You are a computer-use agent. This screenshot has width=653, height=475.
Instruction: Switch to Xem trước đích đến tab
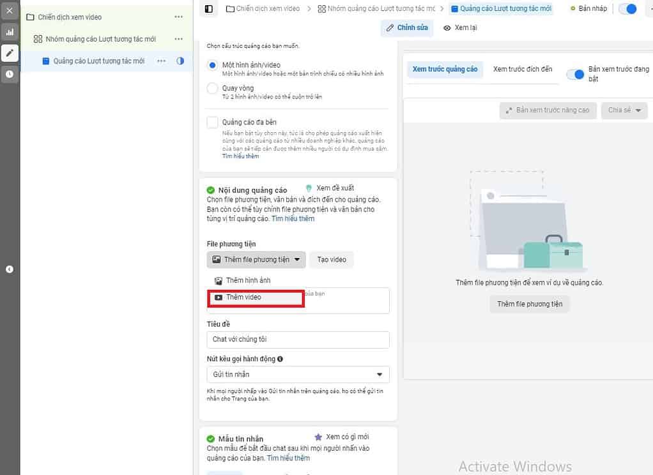(522, 69)
